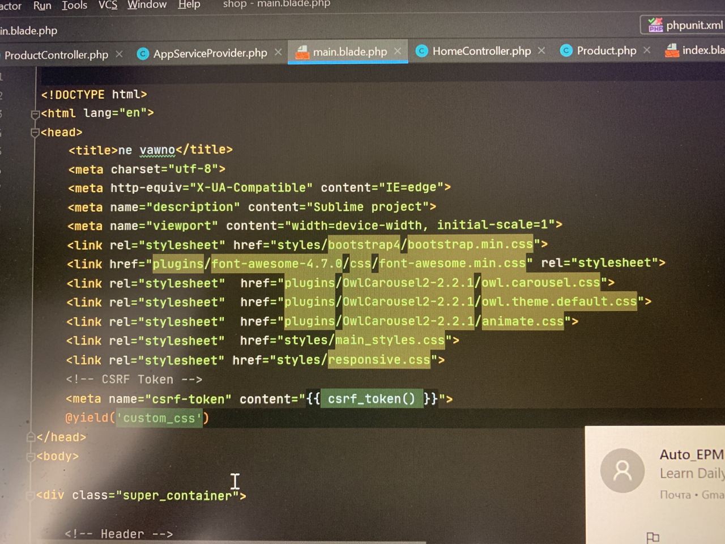Click the phpunit.xml configuration icon

[x=655, y=25]
